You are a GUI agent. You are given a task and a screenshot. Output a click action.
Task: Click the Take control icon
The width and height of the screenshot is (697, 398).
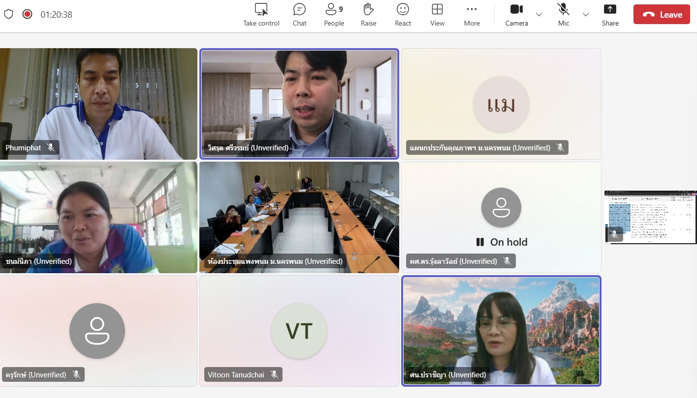click(261, 9)
